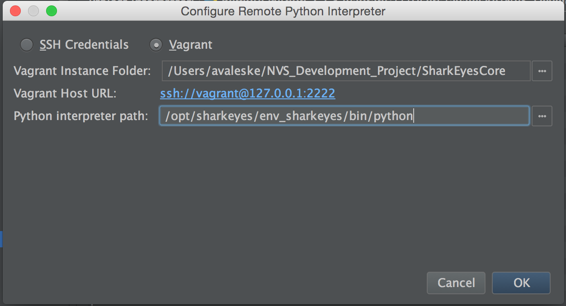Confirm the dialog with OK

(521, 283)
